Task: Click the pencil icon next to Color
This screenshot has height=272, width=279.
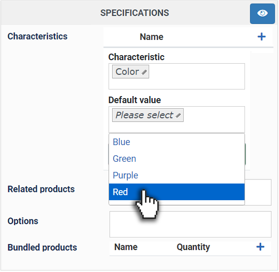Action: tap(144, 72)
